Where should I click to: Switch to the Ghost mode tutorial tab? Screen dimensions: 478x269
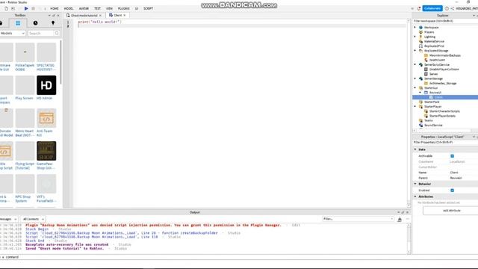click(84, 15)
